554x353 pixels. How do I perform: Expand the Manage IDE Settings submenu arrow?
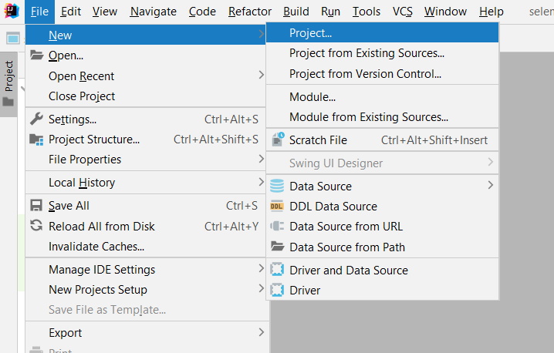point(262,270)
